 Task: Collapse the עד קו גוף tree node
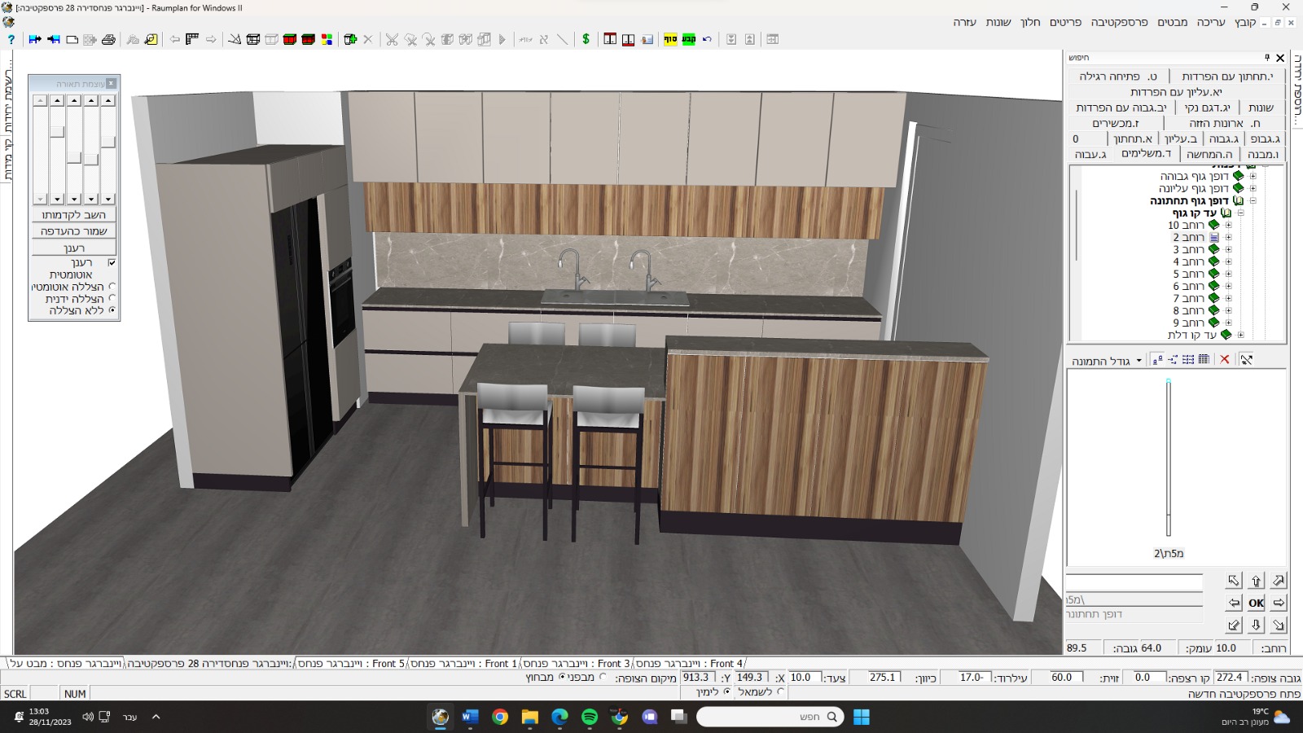(x=1240, y=213)
